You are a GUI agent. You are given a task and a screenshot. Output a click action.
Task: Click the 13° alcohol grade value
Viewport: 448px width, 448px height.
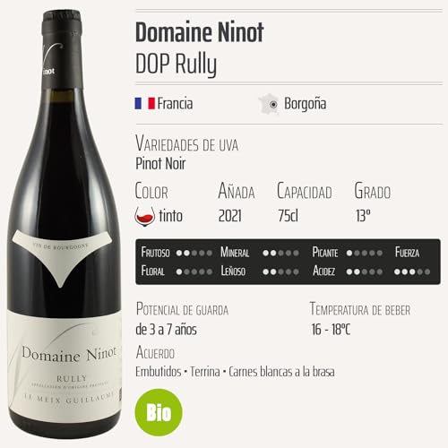tap(363, 216)
